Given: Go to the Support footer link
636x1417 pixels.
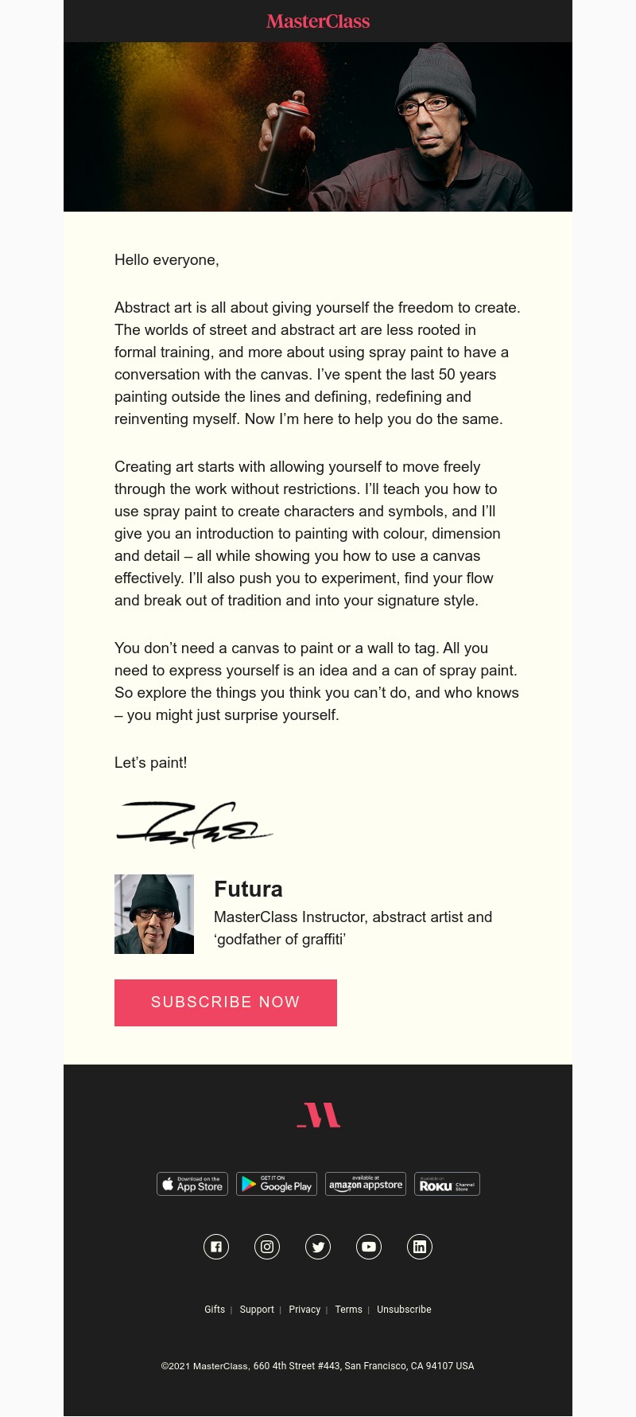Looking at the screenshot, I should pos(257,1310).
